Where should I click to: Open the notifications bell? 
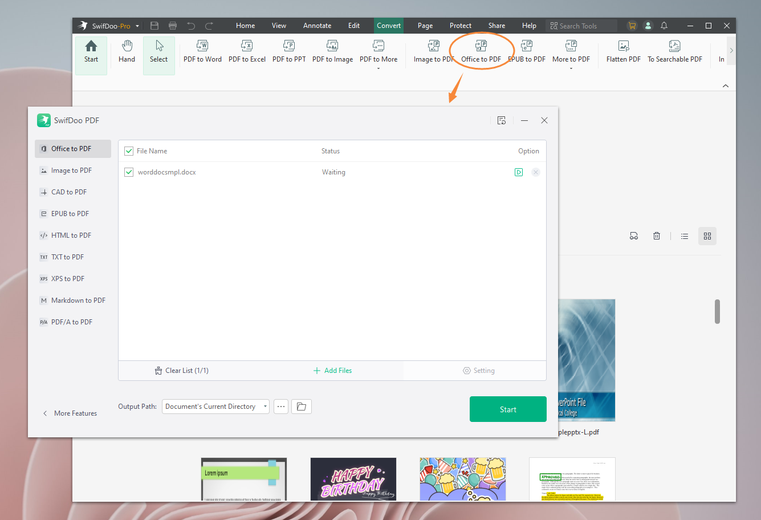tap(664, 26)
